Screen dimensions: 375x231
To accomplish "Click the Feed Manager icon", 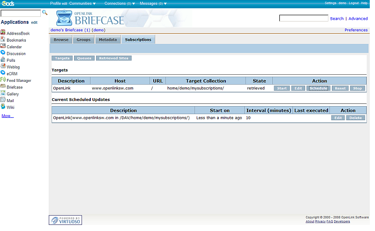I will (3, 80).
